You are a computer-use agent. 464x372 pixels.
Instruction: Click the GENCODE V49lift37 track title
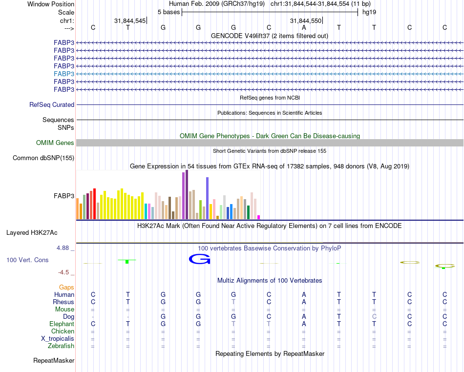tap(270, 36)
